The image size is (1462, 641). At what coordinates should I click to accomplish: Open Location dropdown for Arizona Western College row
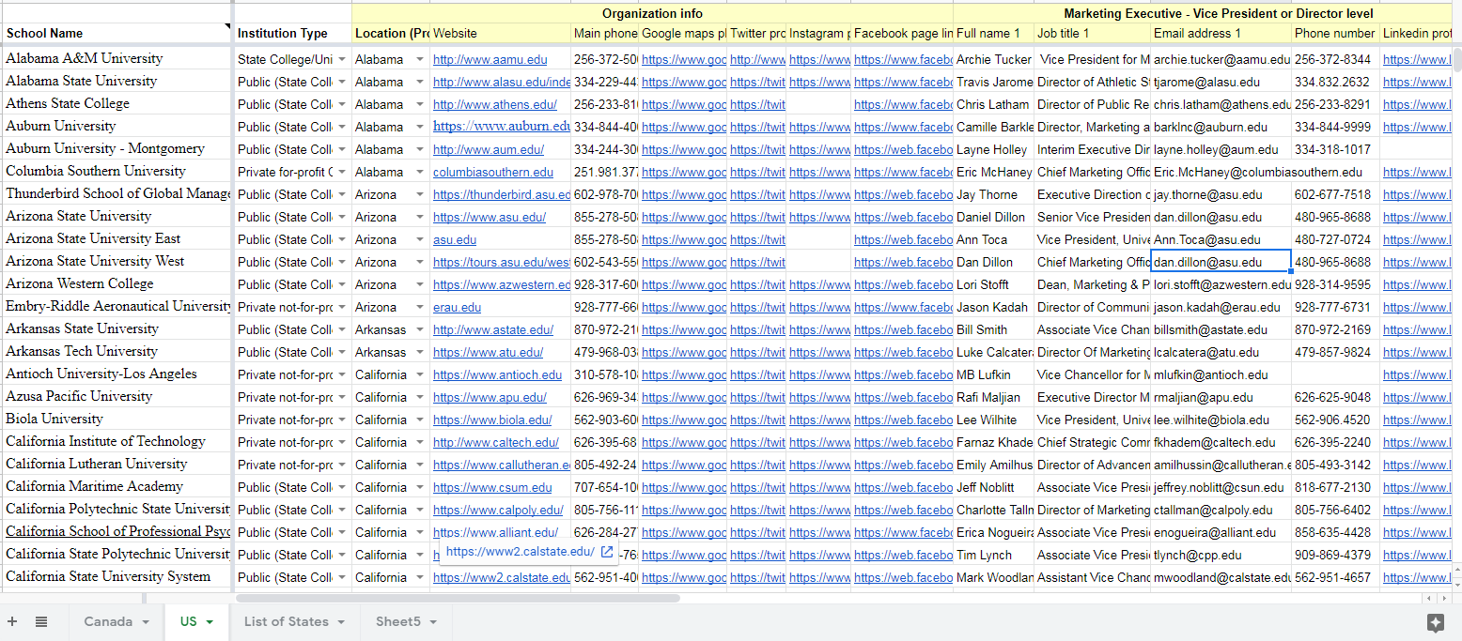[x=419, y=284]
